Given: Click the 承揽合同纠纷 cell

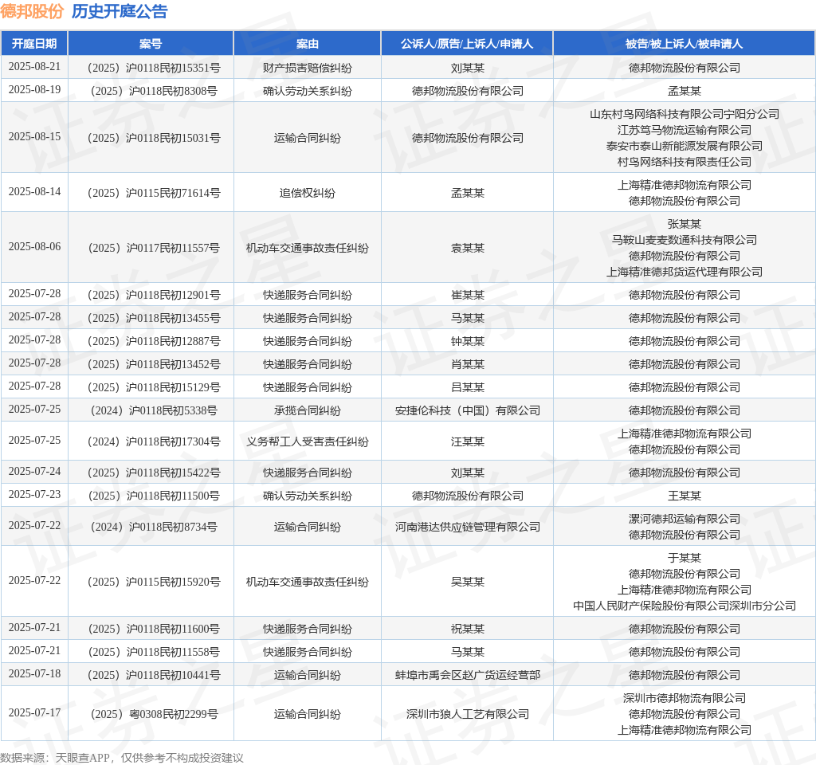Looking at the screenshot, I should tap(307, 410).
